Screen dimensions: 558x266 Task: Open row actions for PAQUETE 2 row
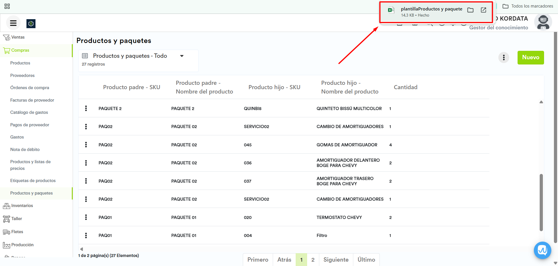pyautogui.click(x=86, y=108)
